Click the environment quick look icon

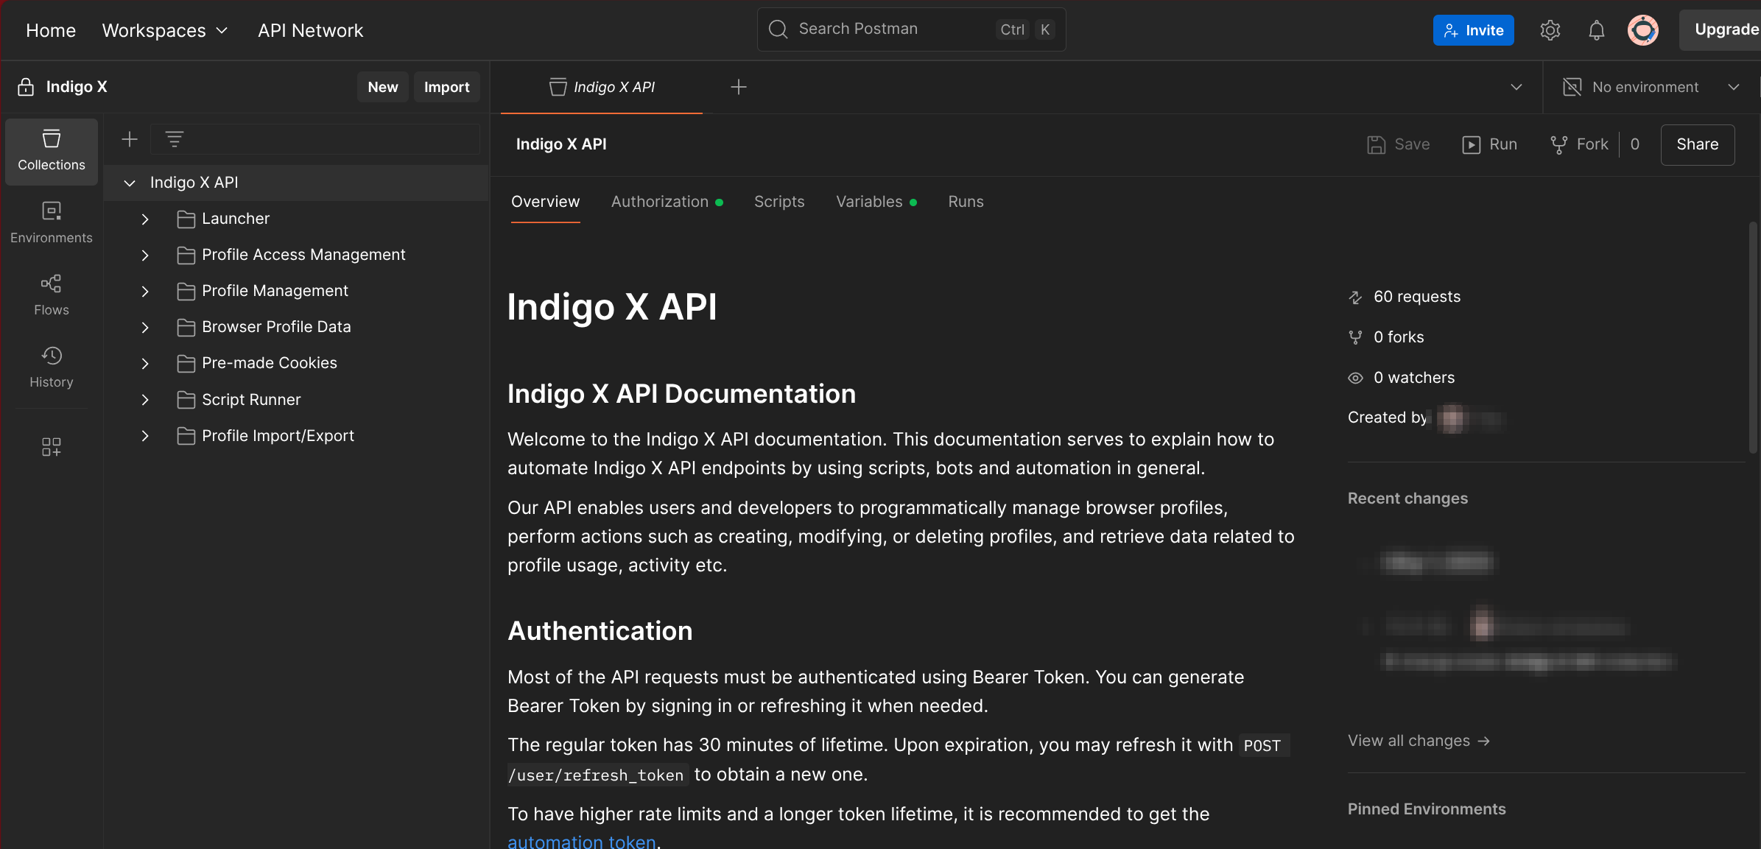coord(1572,87)
